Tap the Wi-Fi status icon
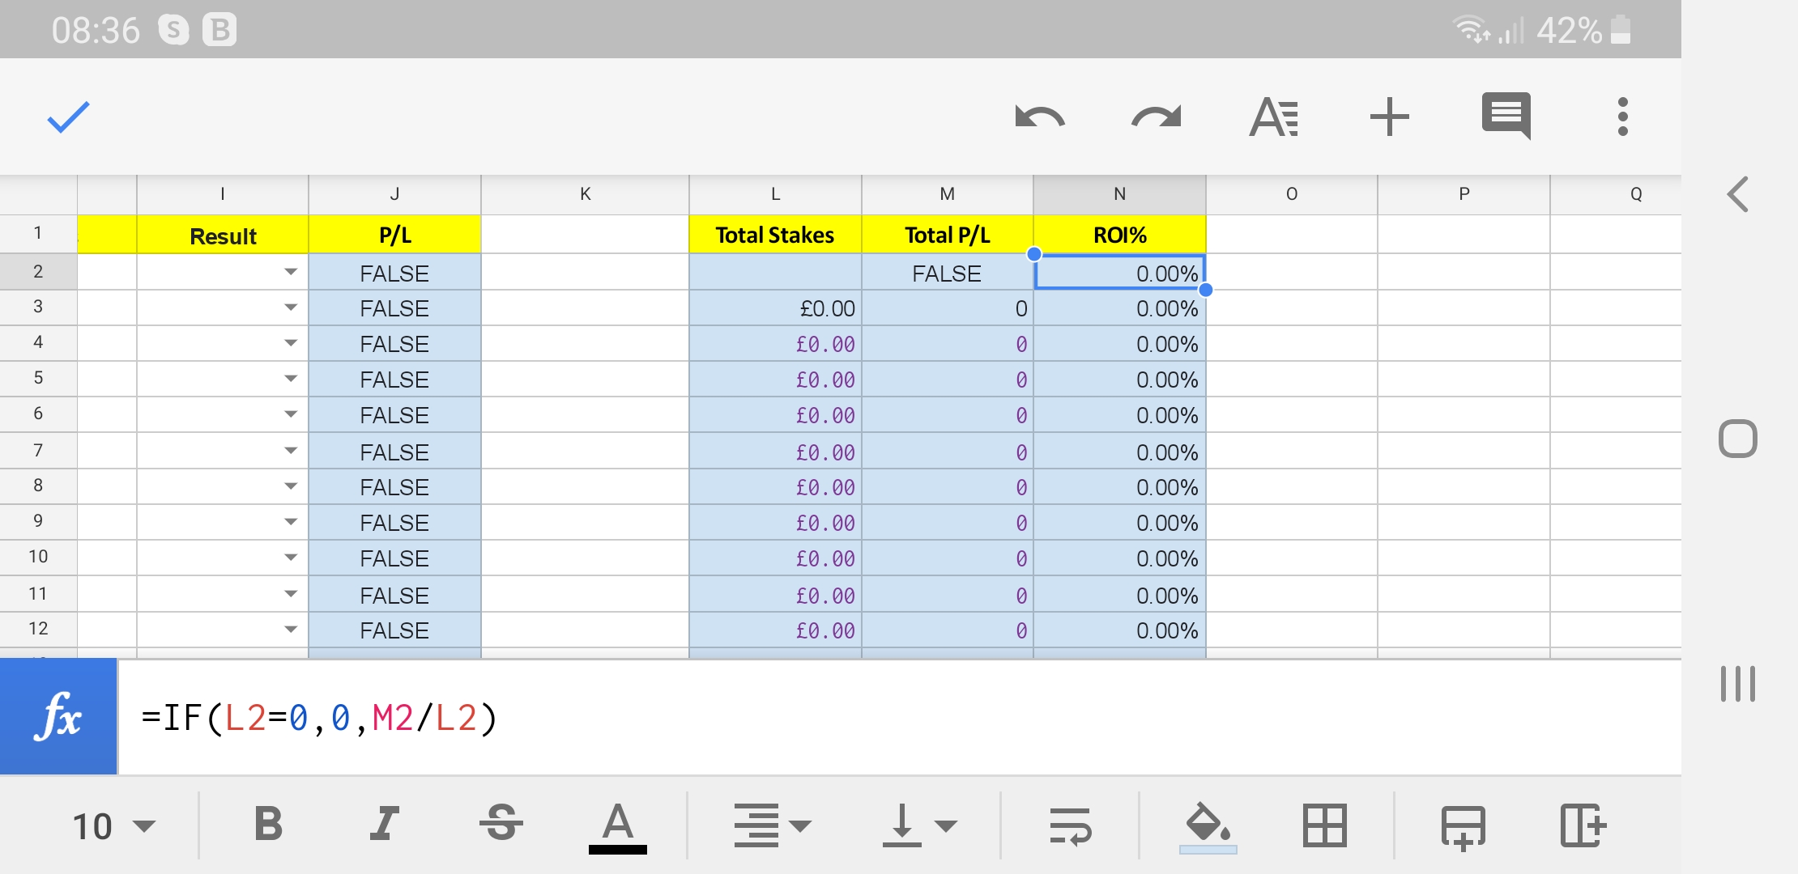The width and height of the screenshot is (1798, 874). (1472, 30)
